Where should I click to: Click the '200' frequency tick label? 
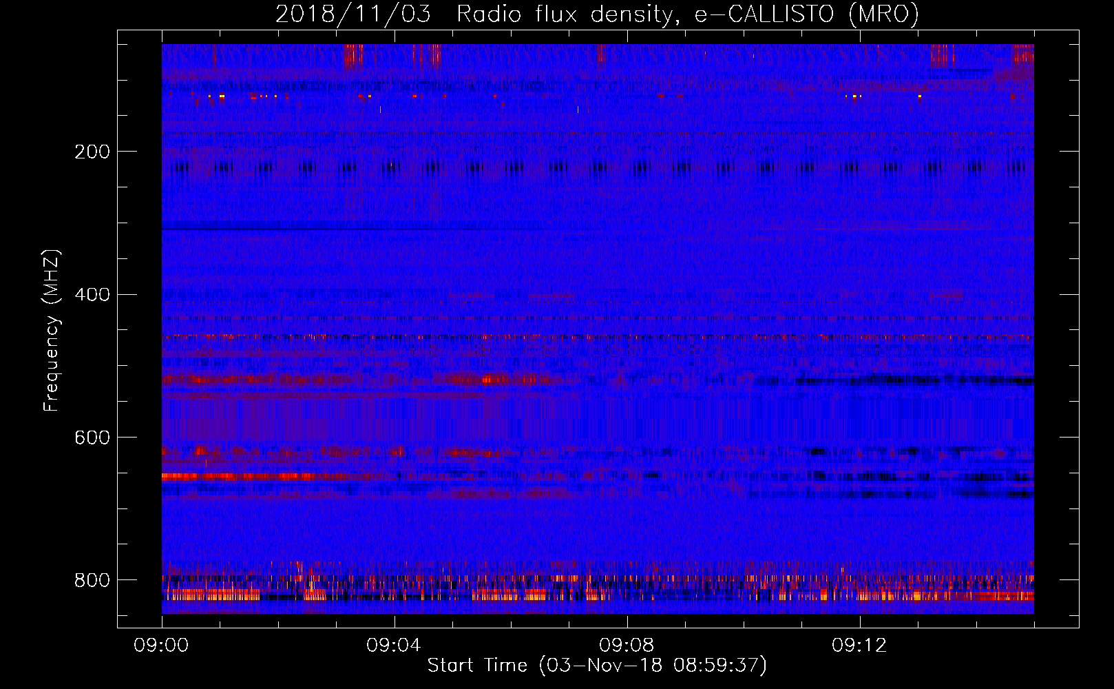pos(92,152)
